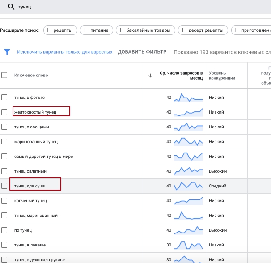Select the keyword тунец для суши

tap(30, 186)
